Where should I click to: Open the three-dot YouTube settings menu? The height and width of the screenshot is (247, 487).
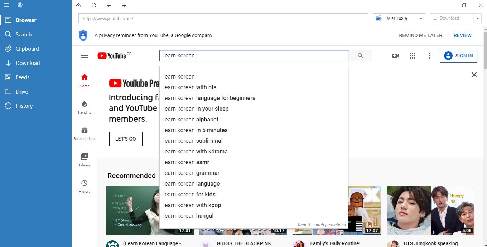coord(430,56)
